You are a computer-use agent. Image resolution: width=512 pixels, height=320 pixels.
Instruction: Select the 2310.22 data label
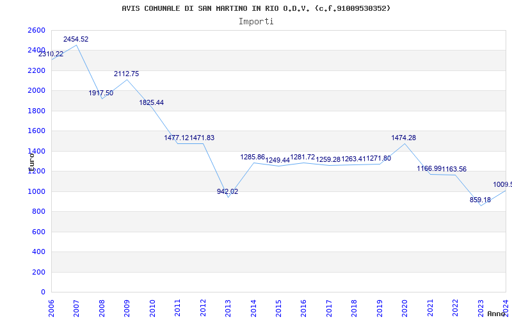pos(51,54)
